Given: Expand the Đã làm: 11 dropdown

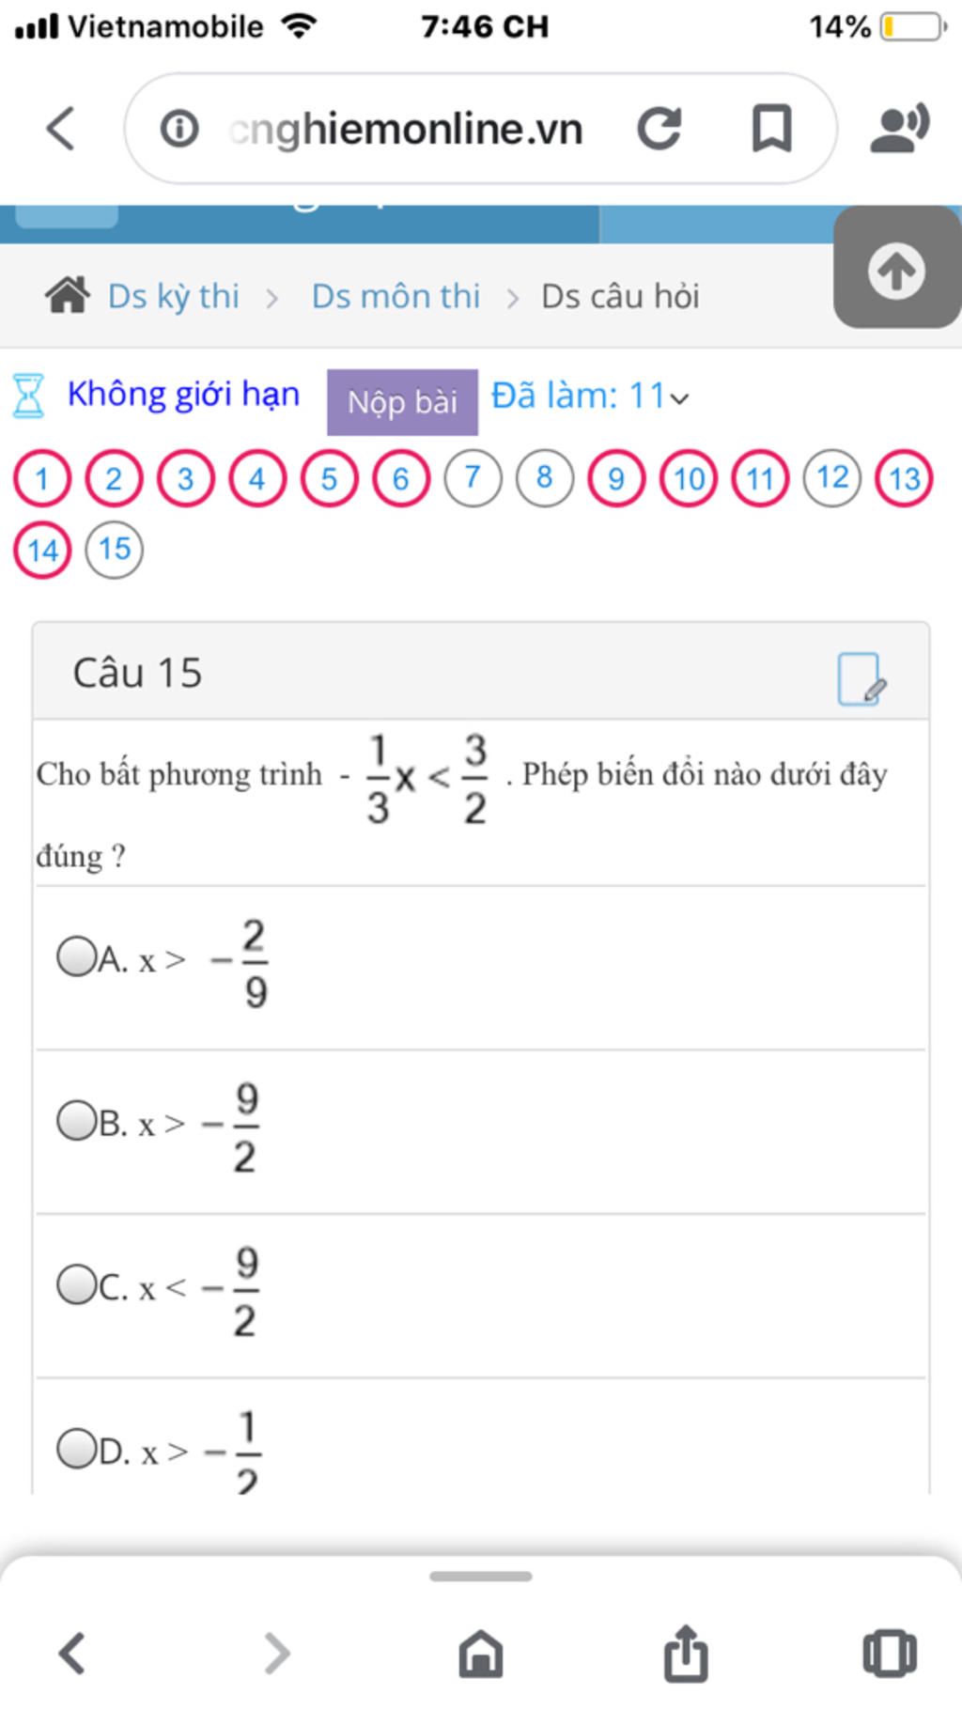Looking at the screenshot, I should pos(591,396).
